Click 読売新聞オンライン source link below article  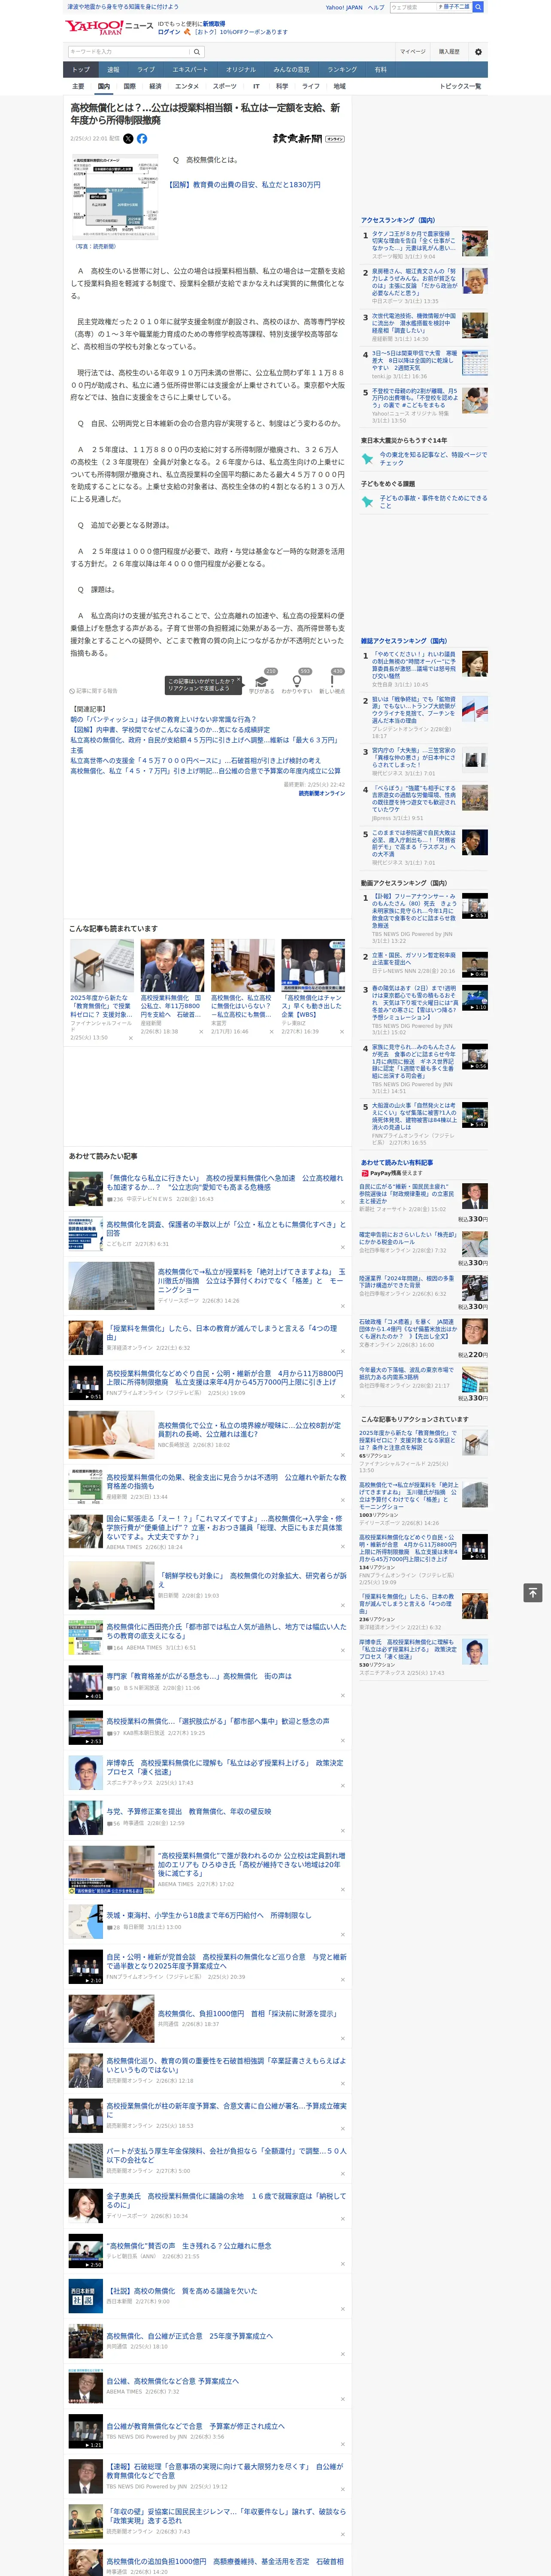pyautogui.click(x=321, y=793)
